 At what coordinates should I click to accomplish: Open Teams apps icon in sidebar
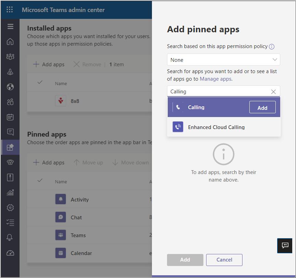coord(10,147)
